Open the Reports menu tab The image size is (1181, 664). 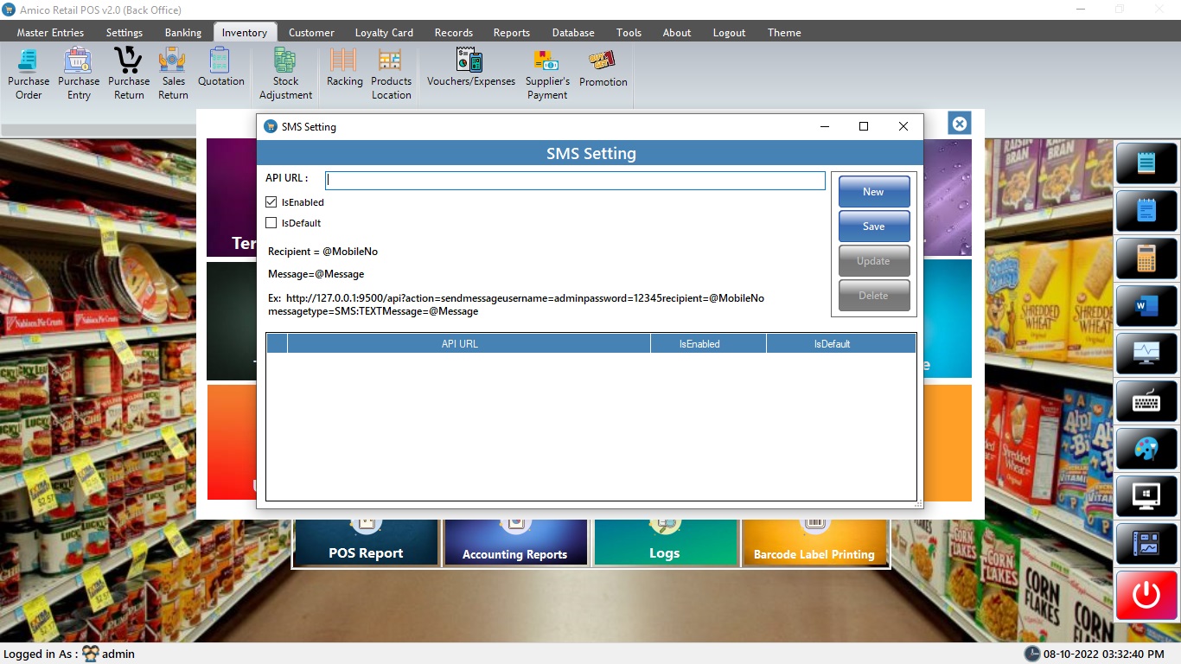pos(511,33)
